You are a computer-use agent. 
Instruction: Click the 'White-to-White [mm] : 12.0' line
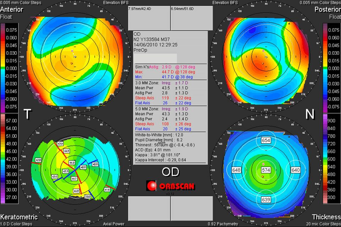tap(159, 135)
